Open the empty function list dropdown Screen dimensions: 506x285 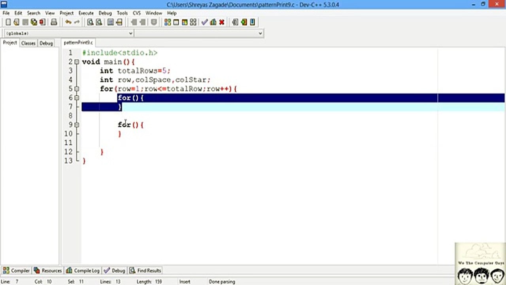pos(199,33)
